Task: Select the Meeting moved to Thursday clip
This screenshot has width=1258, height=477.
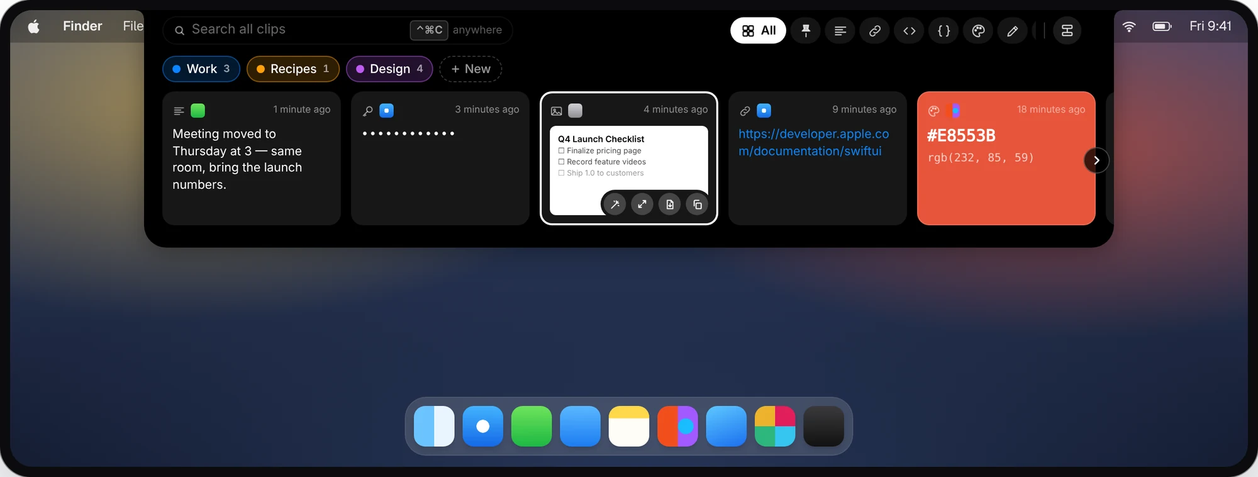Action: coord(252,159)
